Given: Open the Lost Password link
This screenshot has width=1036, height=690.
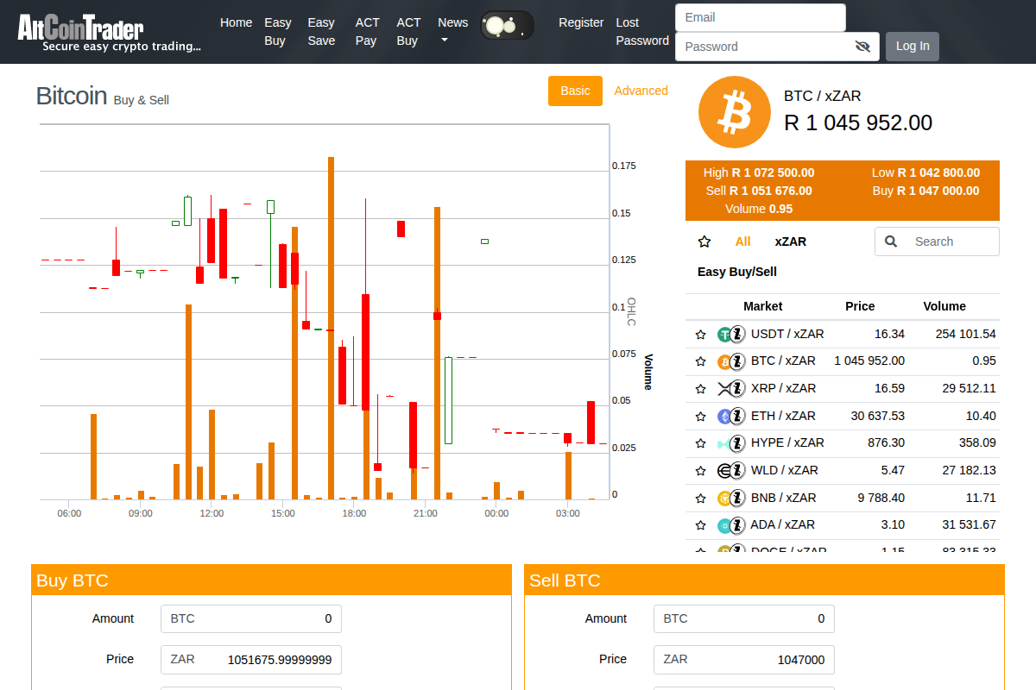Looking at the screenshot, I should tap(642, 31).
